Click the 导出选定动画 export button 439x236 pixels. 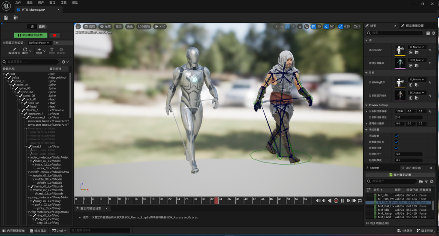(x=400, y=175)
